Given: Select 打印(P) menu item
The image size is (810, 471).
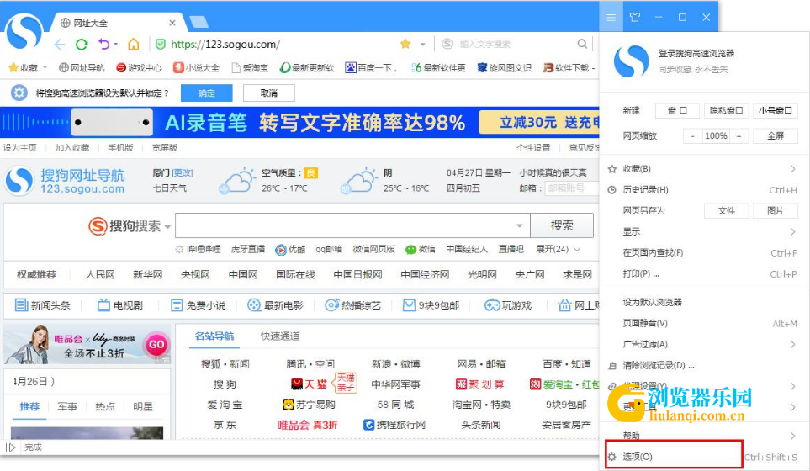Looking at the screenshot, I should coord(705,274).
